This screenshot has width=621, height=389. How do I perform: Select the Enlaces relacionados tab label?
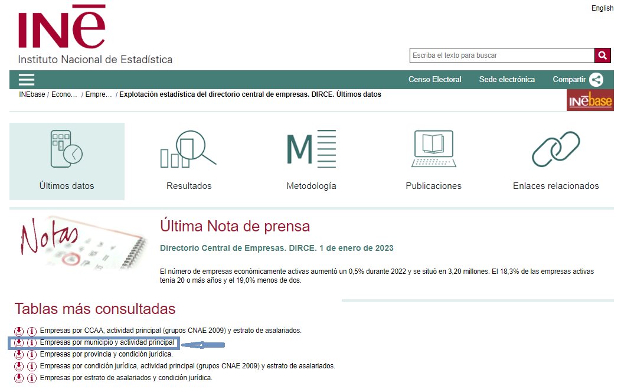pyautogui.click(x=555, y=186)
